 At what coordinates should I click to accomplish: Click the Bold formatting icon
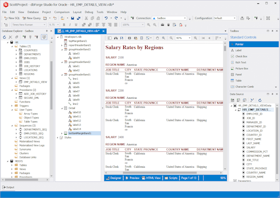coord(64,25)
